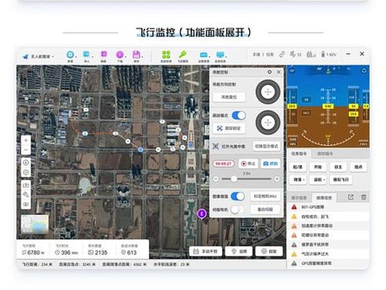Zoom in the map with plus button
The image size is (386, 290).
point(26,140)
